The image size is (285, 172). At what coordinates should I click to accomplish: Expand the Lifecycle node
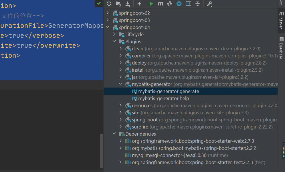[114, 34]
